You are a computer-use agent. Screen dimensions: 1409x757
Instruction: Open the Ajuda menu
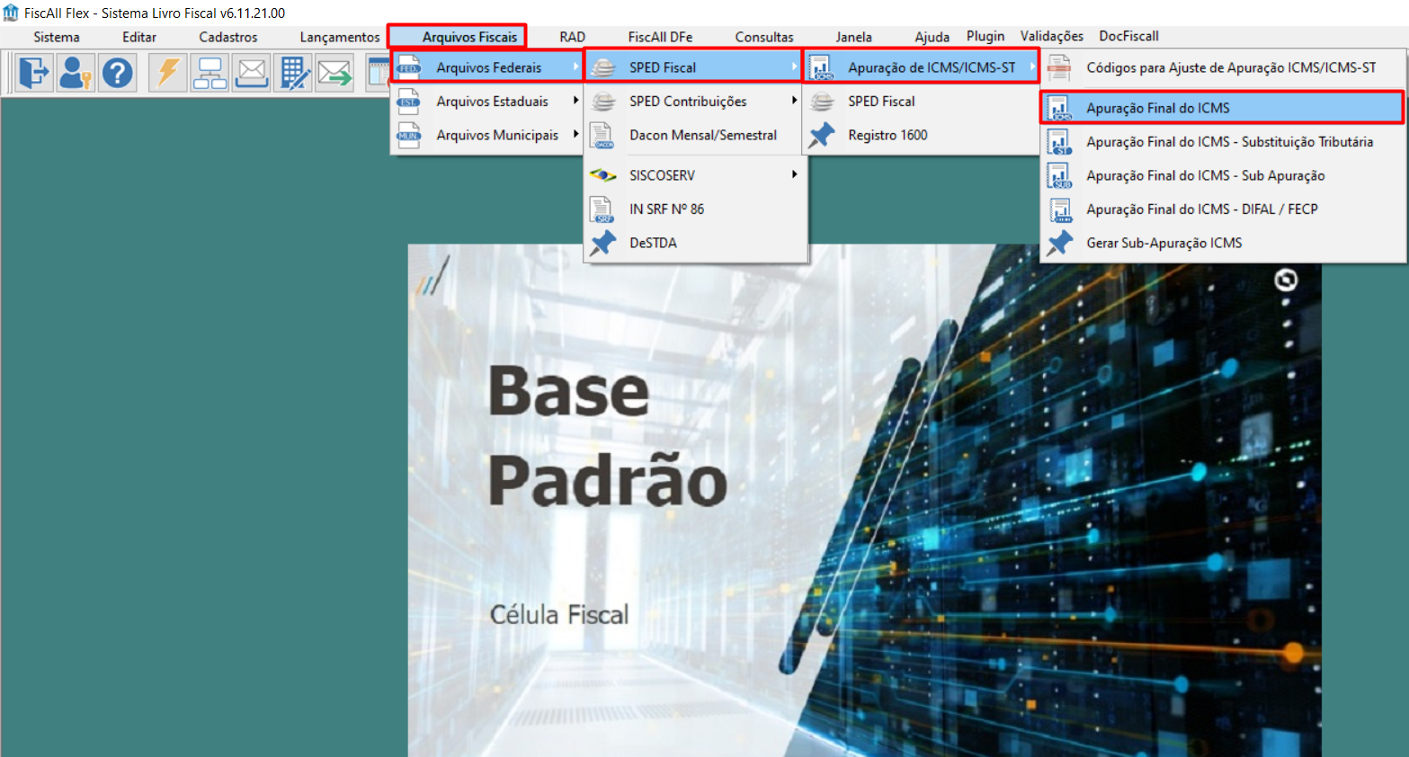click(x=932, y=37)
